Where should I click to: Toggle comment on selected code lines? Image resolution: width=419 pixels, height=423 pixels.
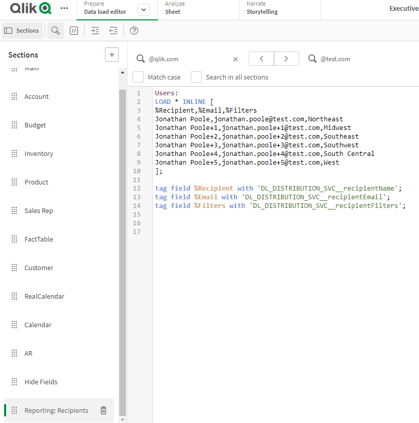point(74,31)
